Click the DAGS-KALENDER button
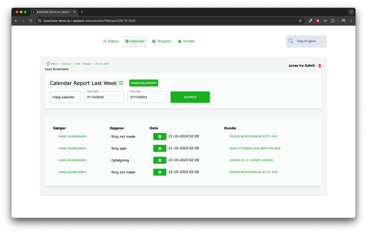 click(144, 83)
